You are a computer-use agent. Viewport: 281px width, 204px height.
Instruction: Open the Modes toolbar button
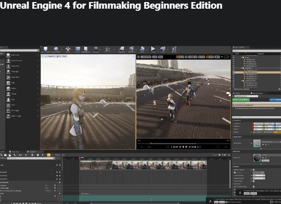pyautogui.click(x=68, y=49)
